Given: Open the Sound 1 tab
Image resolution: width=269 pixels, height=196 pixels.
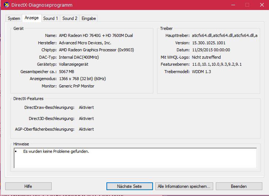Looking at the screenshot, I should coord(50,18).
